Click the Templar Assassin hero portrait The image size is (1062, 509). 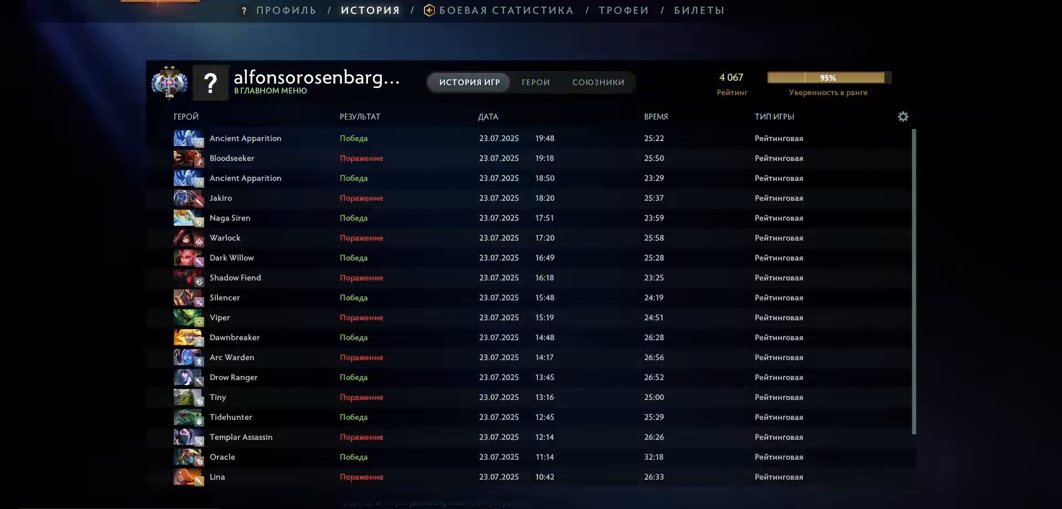click(x=189, y=437)
